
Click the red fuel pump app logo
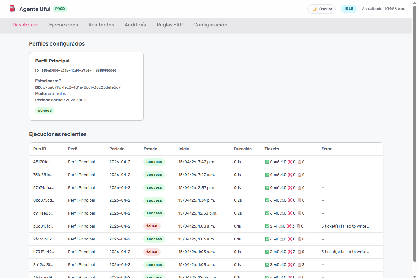click(x=12, y=9)
